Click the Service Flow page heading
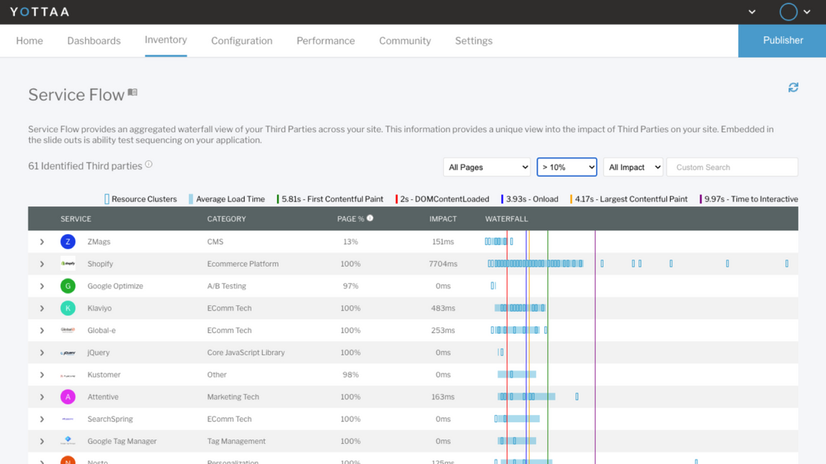The image size is (826, 464). (x=76, y=95)
